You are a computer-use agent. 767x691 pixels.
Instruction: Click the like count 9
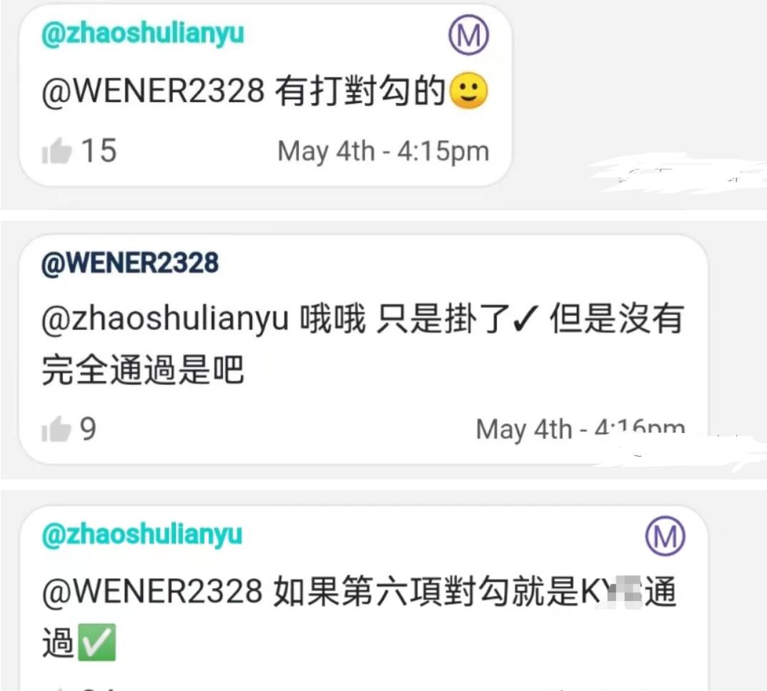coord(88,429)
